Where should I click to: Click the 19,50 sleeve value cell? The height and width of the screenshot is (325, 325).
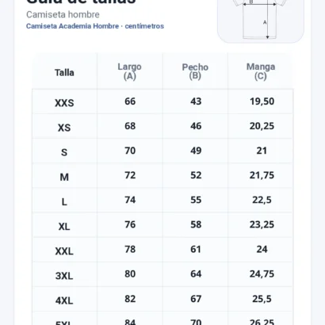(262, 101)
